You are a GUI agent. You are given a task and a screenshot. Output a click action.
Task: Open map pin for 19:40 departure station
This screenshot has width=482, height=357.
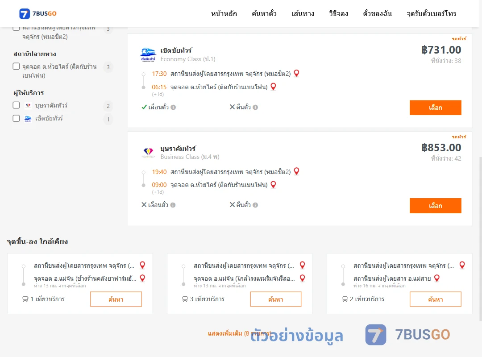pyautogui.click(x=297, y=171)
